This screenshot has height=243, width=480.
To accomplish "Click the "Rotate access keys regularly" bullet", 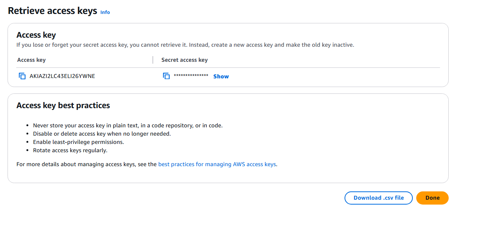I will click(70, 150).
